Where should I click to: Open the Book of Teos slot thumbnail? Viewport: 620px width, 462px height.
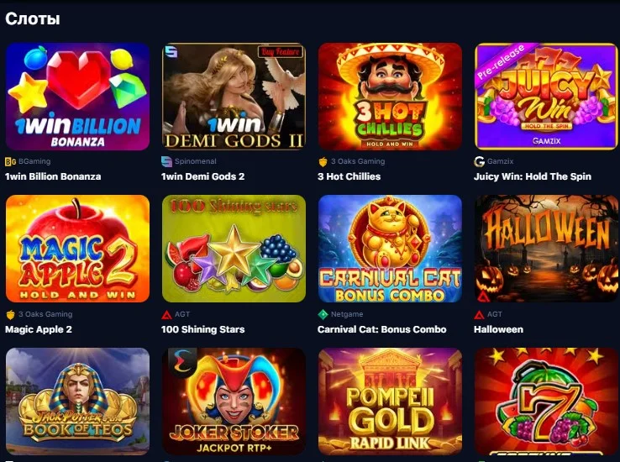(x=77, y=402)
